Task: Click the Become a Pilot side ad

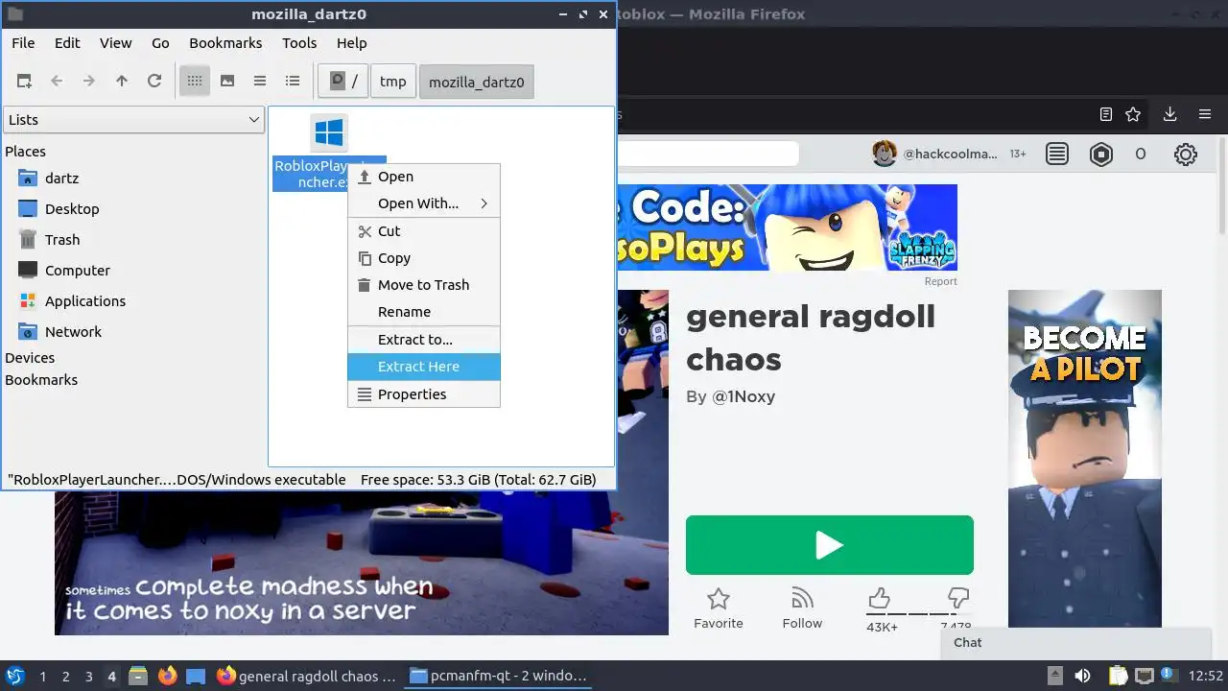Action: click(x=1085, y=459)
